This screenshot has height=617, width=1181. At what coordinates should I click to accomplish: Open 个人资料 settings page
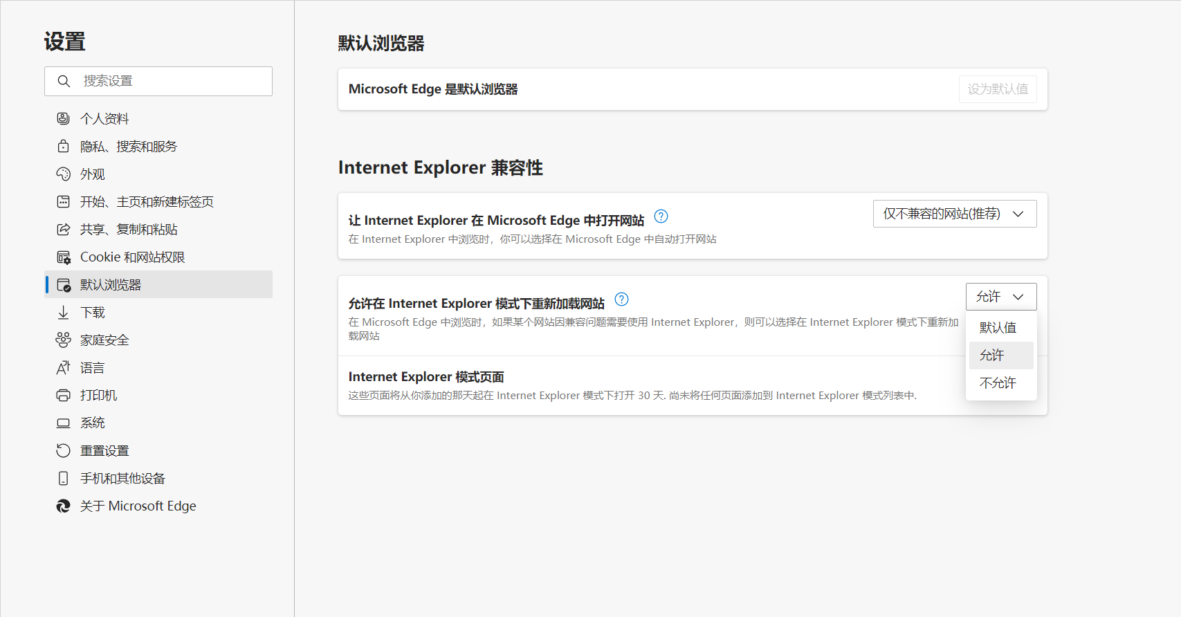click(158, 118)
